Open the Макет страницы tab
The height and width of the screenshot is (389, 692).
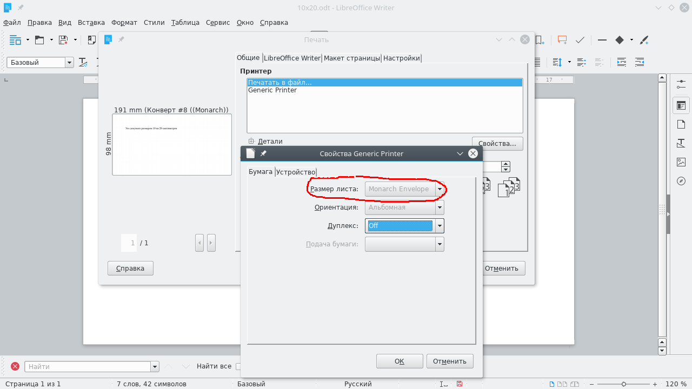coord(352,58)
